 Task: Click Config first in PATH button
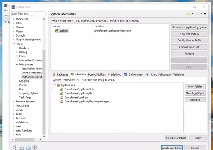(189, 40)
